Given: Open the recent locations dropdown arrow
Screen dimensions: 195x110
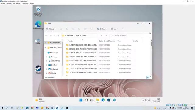Looking at the screenshot, I should point(55,36).
